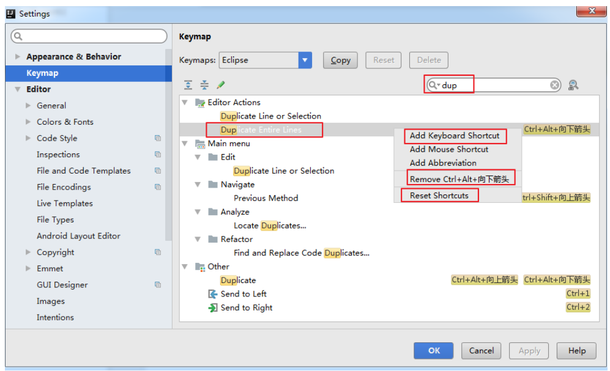This screenshot has height=371, width=610.
Task: Open Intentions settings page
Action: [55, 317]
